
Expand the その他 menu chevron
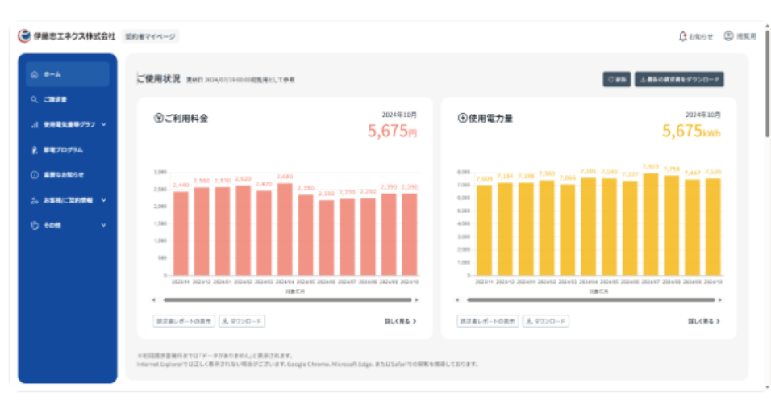104,225
